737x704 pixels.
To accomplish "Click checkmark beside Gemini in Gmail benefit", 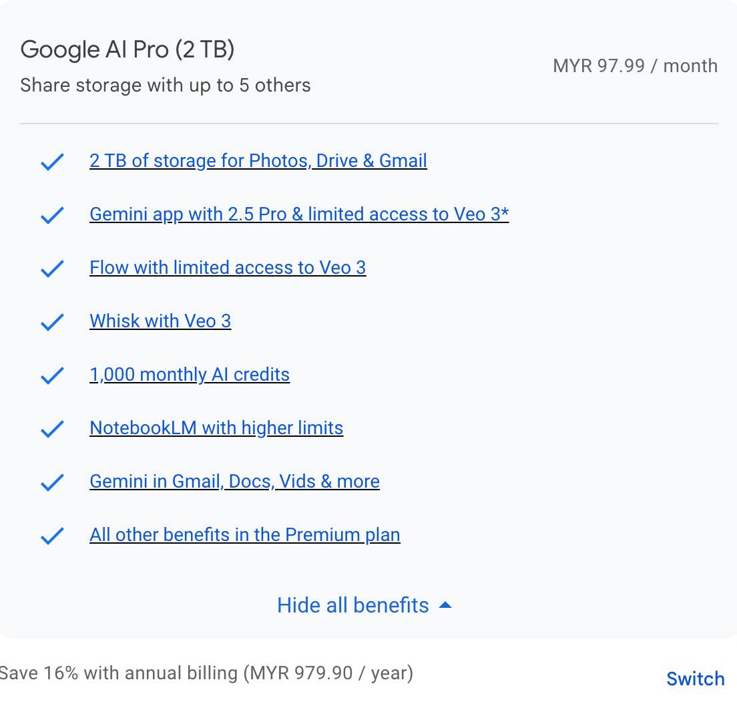I will 52,482.
